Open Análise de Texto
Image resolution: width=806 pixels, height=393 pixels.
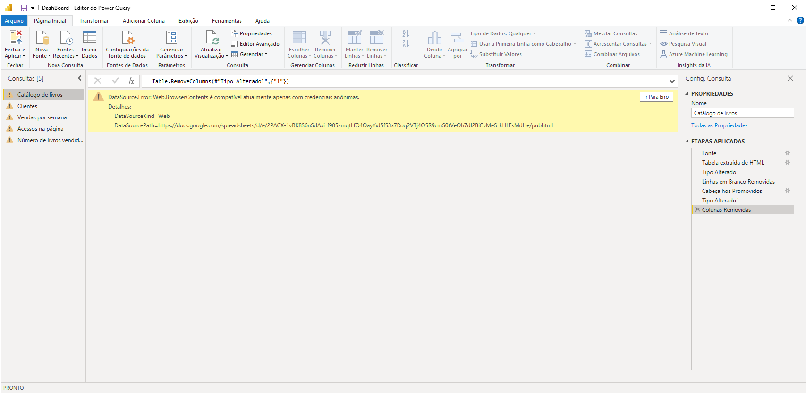(684, 33)
